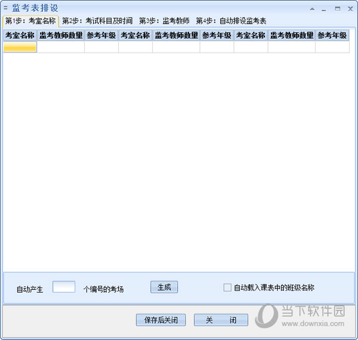Close the window with X icon
The width and height of the screenshot is (358, 340).
(x=350, y=9)
